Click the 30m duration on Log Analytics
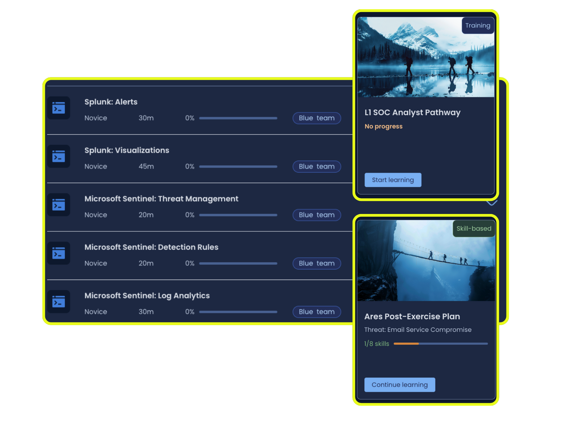Screen dimensions: 564x423 click(x=146, y=312)
